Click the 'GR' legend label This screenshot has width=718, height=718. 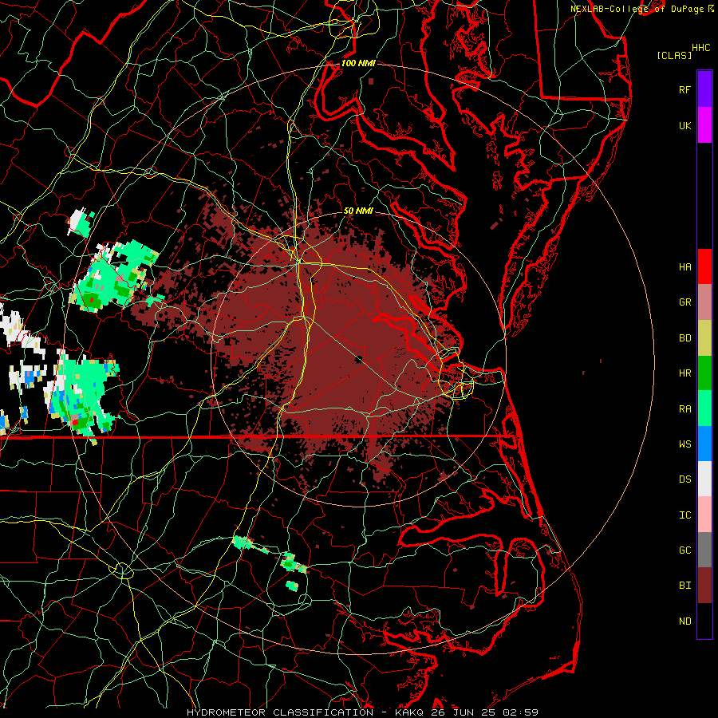pyautogui.click(x=684, y=302)
